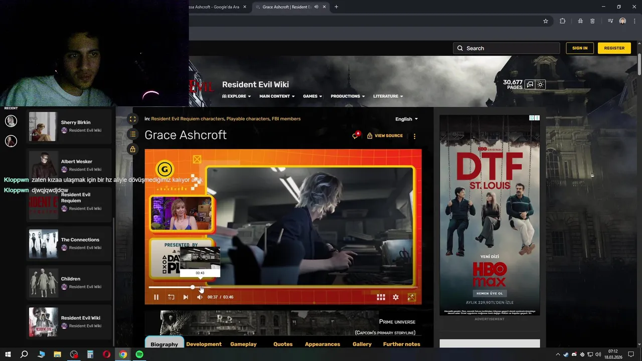This screenshot has width=642, height=361.
Task: Open the video player playlist grid icon
Action: coord(381,297)
